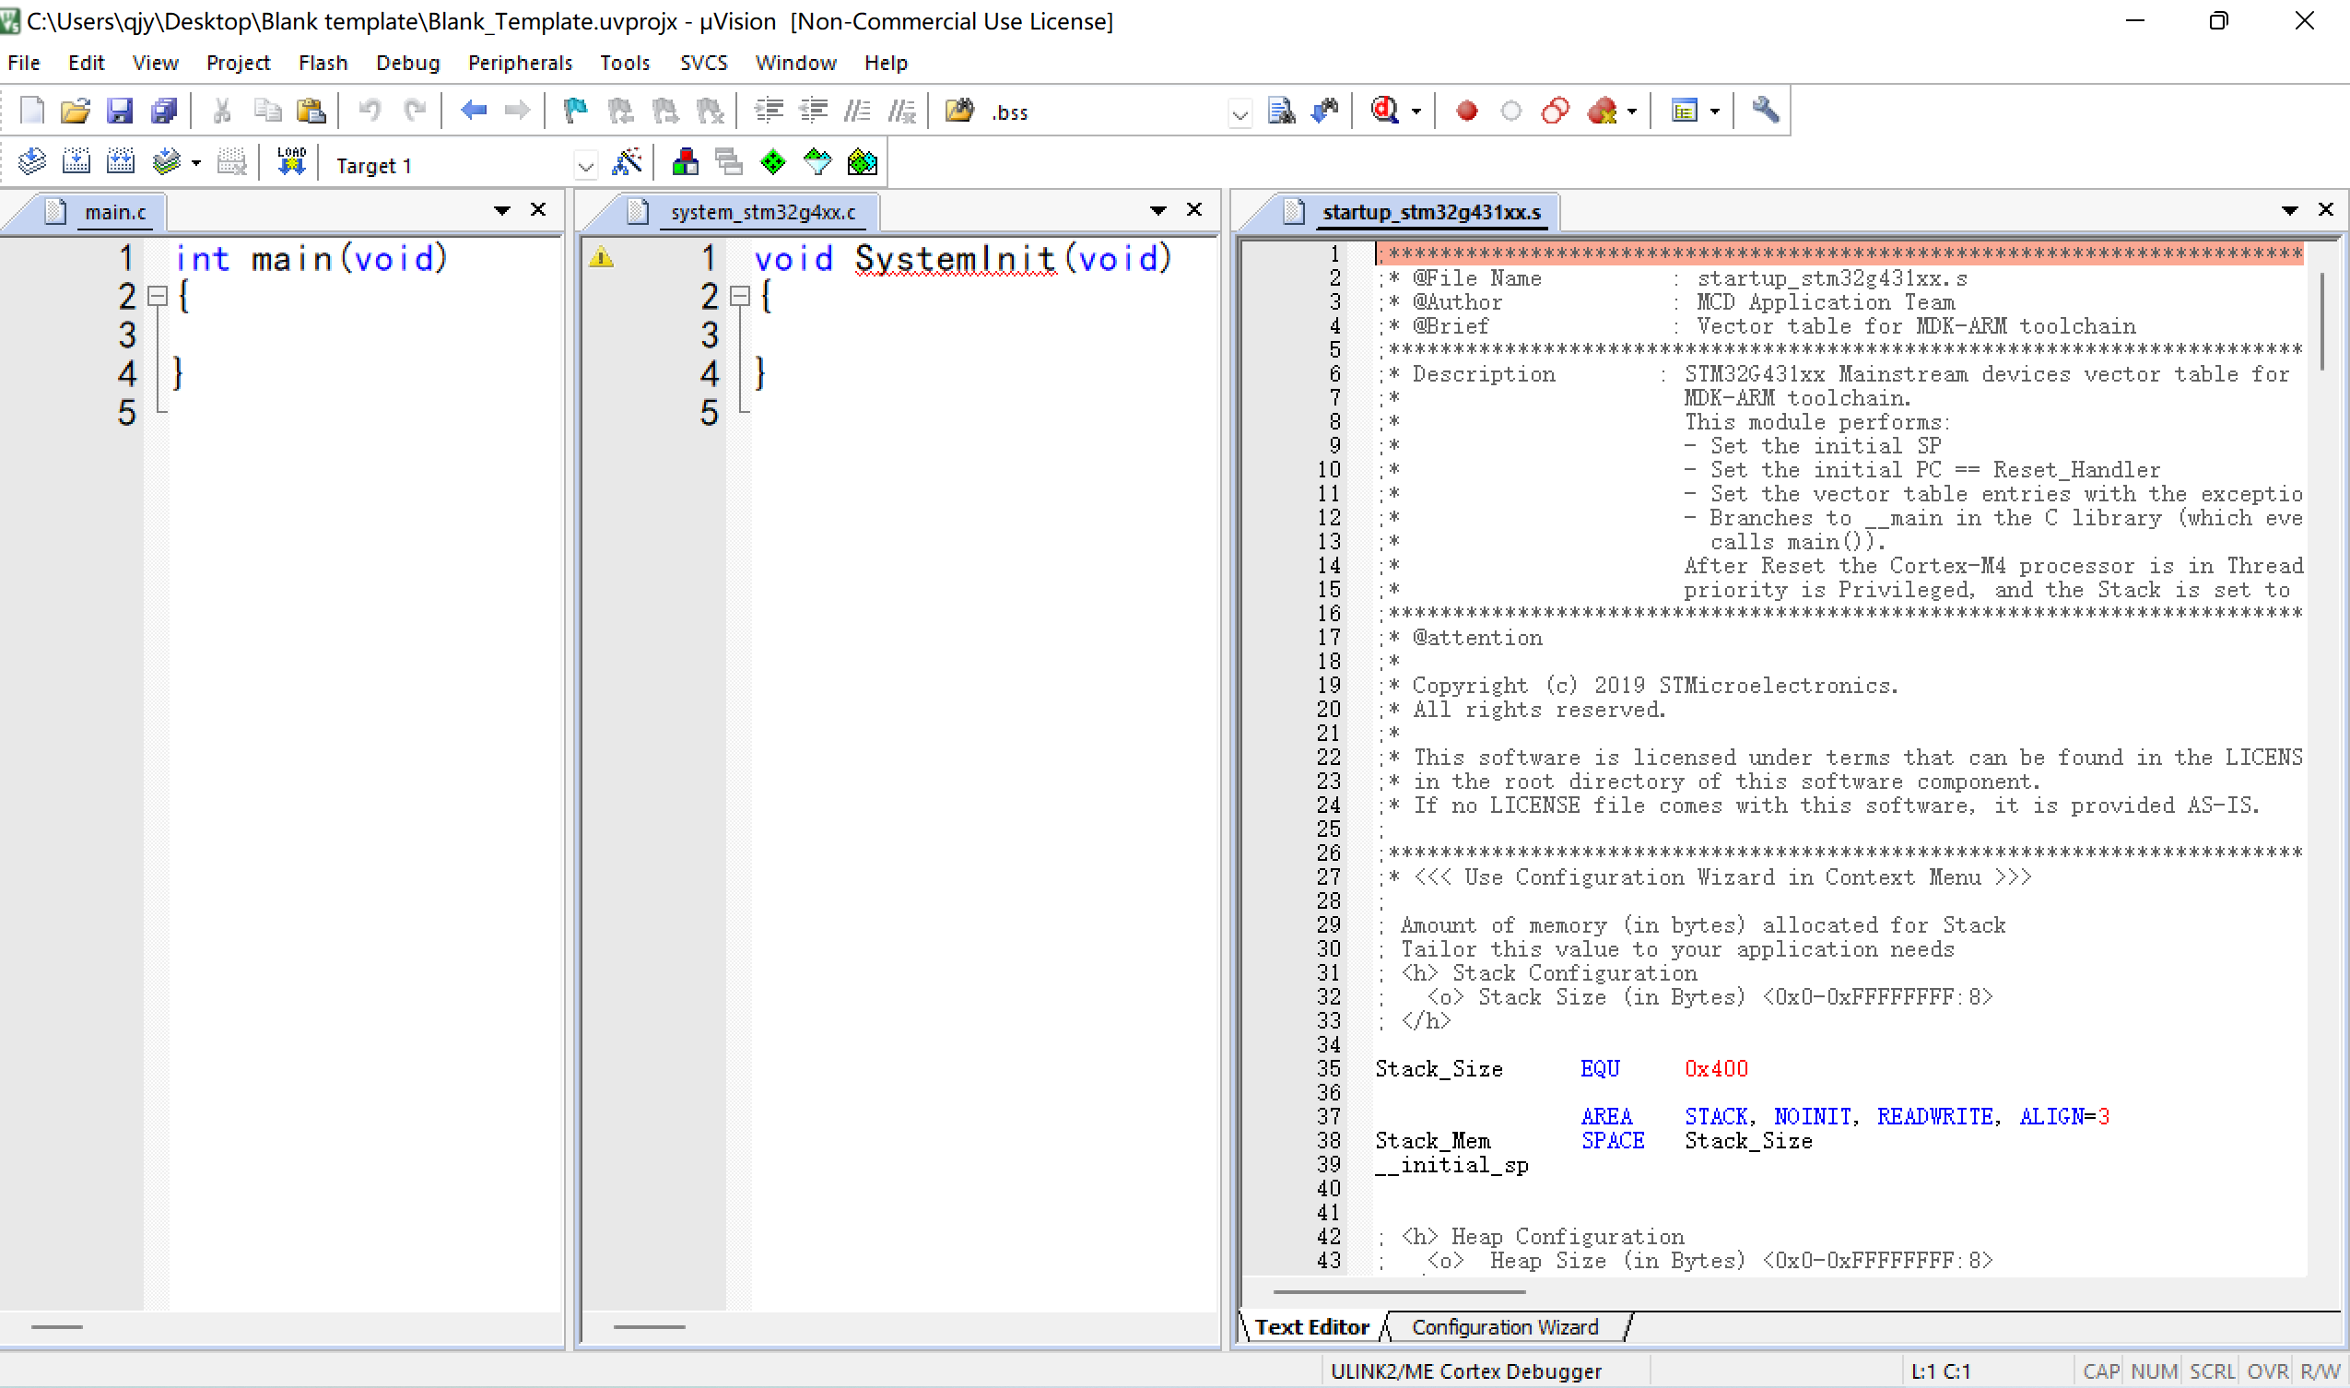Open batch build dropdown arrow
Viewport: 2350px width, 1388px height.
196,163
